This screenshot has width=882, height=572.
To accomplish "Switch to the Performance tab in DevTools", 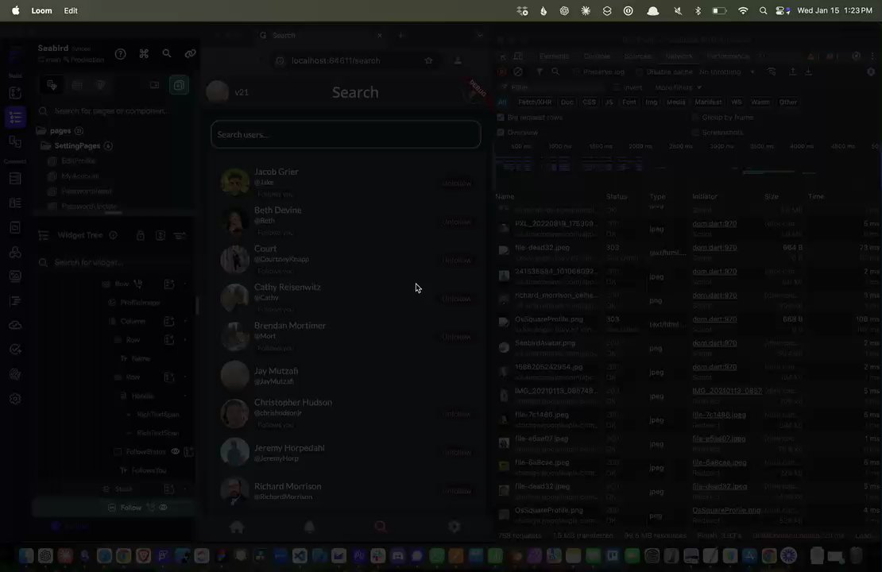I will coord(728,56).
